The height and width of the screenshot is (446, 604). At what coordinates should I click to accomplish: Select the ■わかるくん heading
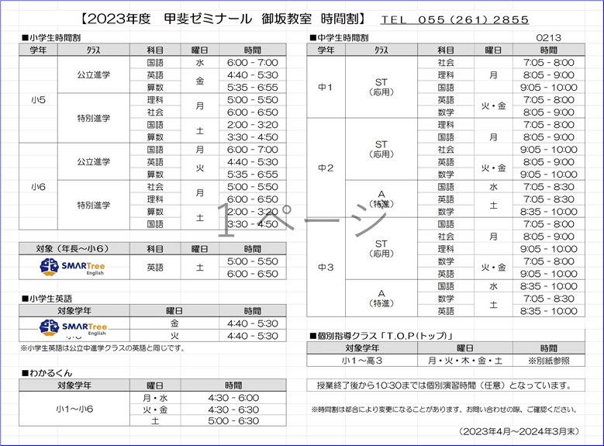pos(47,373)
